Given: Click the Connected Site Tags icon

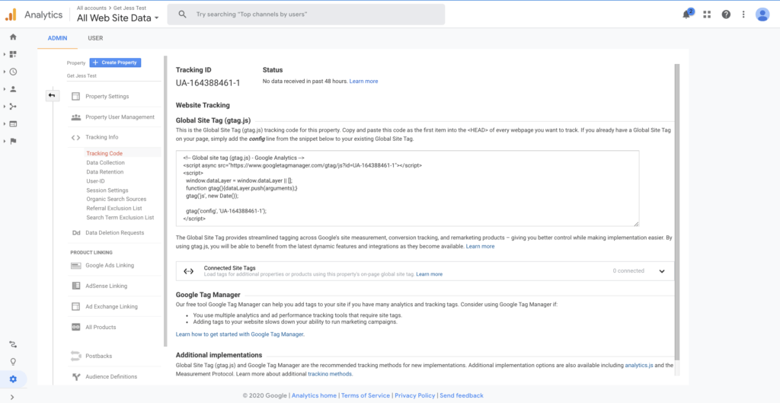Looking at the screenshot, I should pyautogui.click(x=189, y=271).
